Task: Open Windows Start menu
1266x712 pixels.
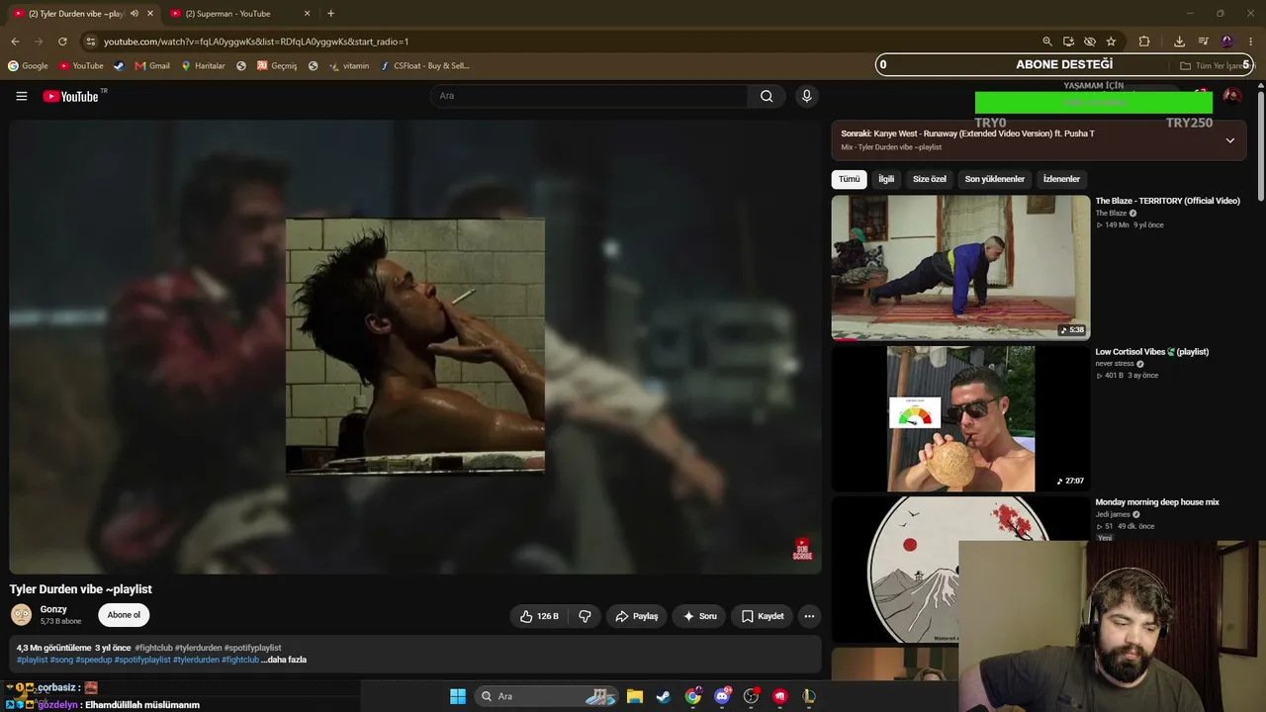Action: 458,696
